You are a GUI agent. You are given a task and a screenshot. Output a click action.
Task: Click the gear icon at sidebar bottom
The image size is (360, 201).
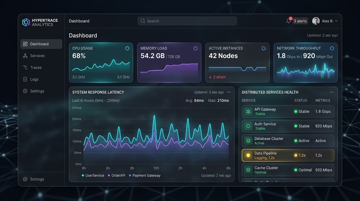point(25,179)
